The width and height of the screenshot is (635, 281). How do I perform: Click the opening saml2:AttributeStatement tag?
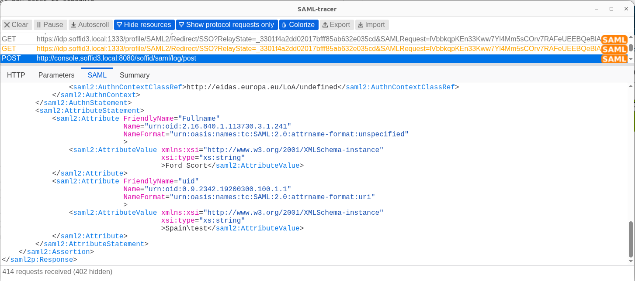[90, 111]
